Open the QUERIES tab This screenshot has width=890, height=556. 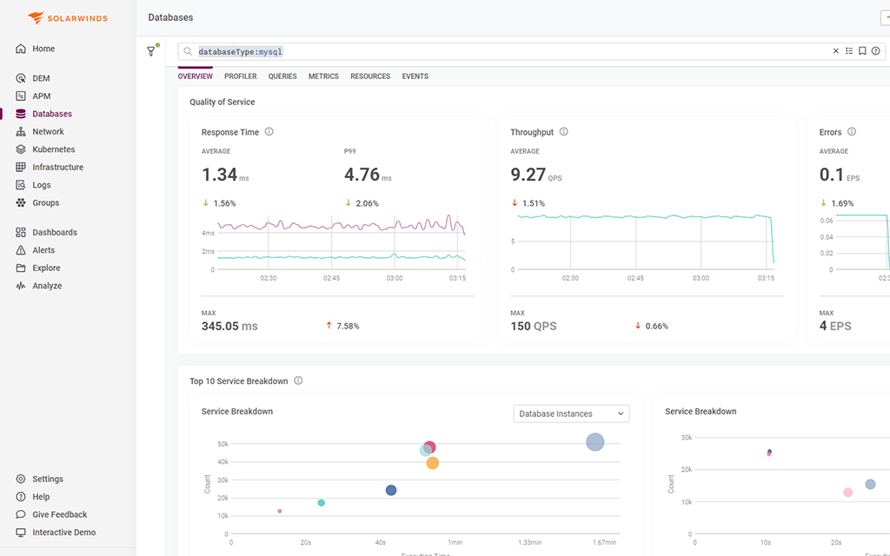click(x=282, y=76)
